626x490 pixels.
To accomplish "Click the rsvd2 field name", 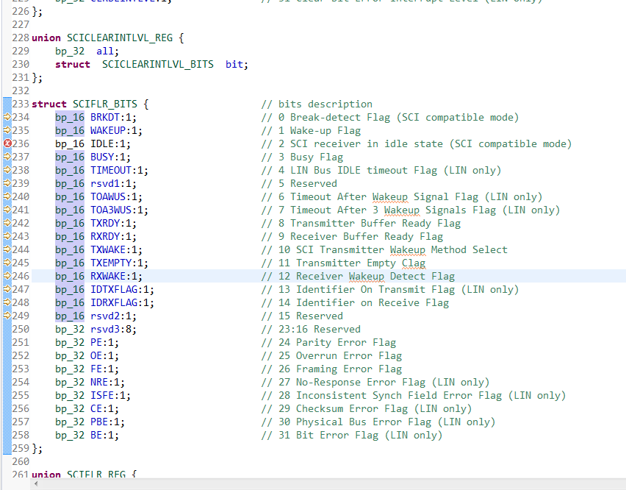I will [x=105, y=316].
